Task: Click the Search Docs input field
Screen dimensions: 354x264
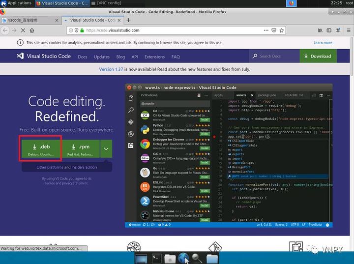Action: click(x=274, y=56)
